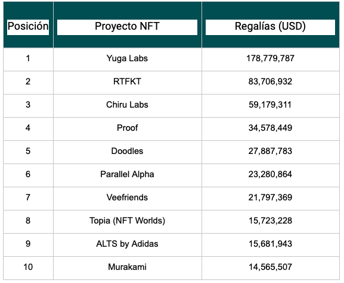
Task: Select the 14,565,507 royalties cell
Action: pos(271,268)
